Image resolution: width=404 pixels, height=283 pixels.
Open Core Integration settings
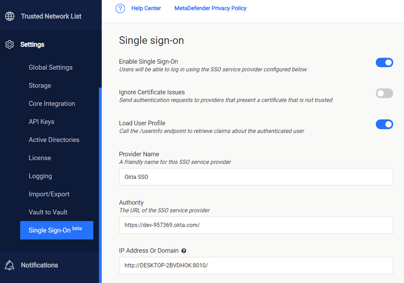52,104
